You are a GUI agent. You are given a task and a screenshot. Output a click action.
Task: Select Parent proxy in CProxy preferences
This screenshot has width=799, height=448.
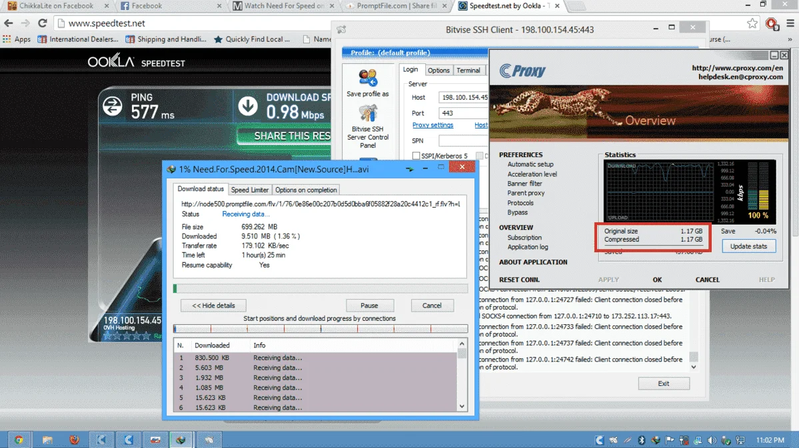(526, 194)
